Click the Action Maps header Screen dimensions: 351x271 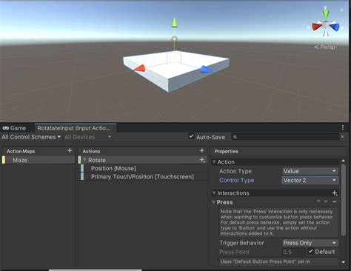(21, 151)
